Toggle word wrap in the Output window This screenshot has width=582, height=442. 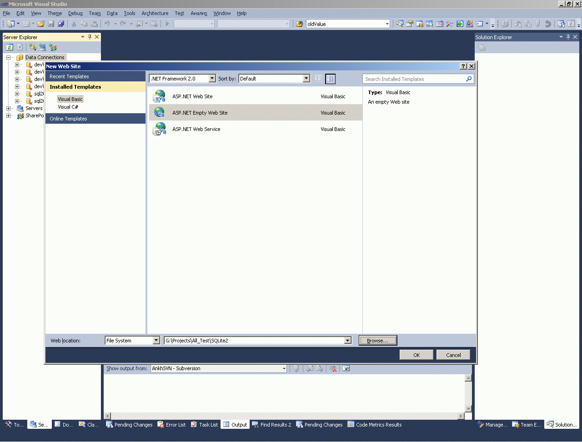(346, 369)
